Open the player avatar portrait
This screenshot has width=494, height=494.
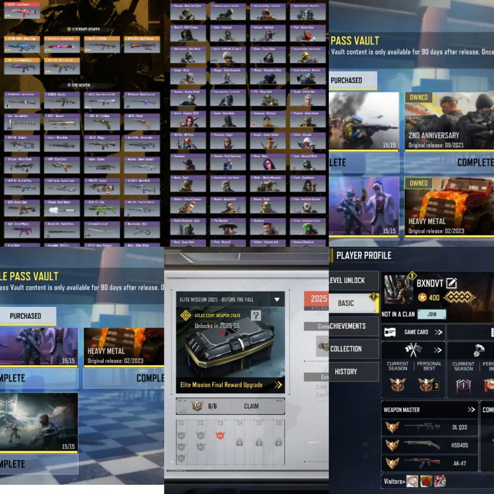click(x=398, y=289)
